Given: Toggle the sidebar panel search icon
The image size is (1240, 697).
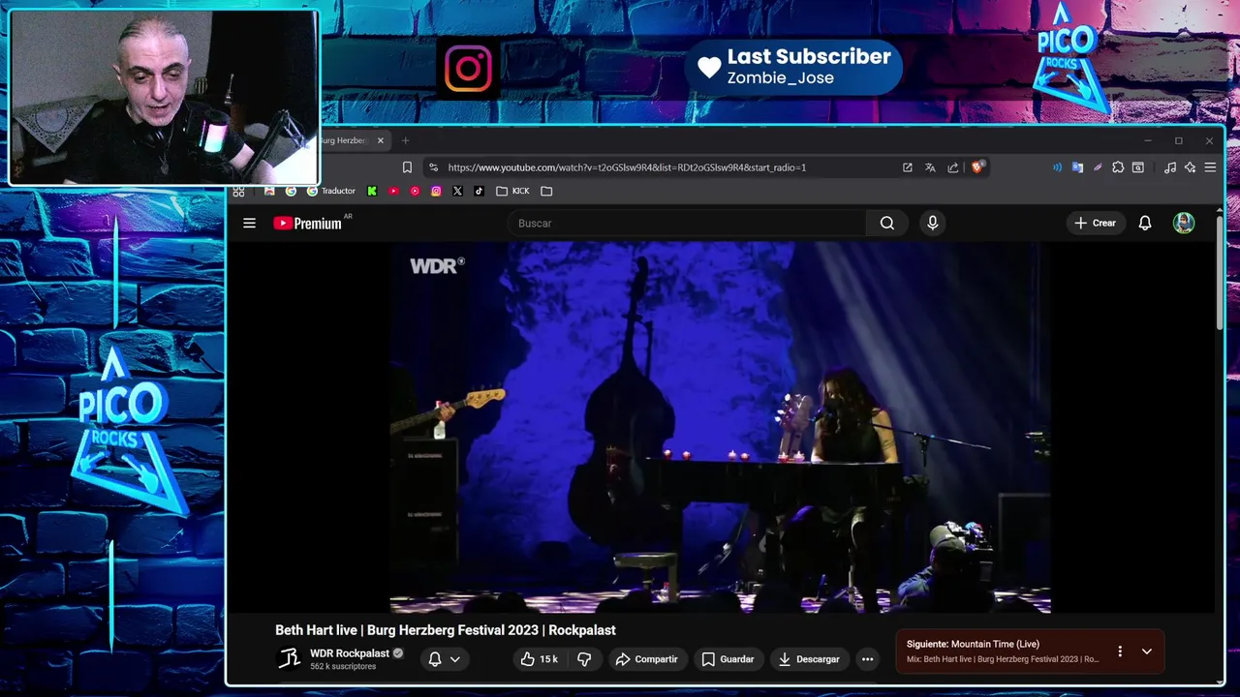Looking at the screenshot, I should point(1138,167).
